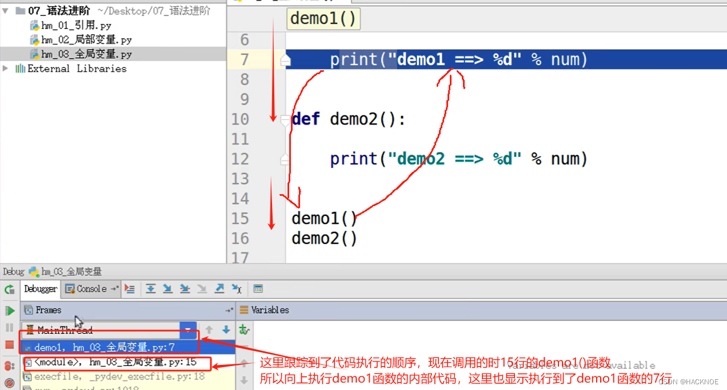
Task: Stop debugging with red square icon
Action: pos(9,345)
